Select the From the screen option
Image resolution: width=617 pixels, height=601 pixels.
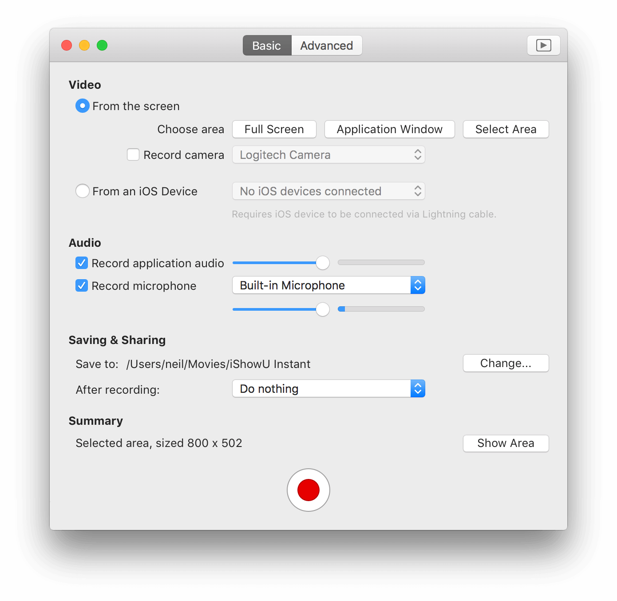83,106
